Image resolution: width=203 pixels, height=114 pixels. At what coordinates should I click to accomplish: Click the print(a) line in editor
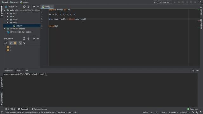54,26
